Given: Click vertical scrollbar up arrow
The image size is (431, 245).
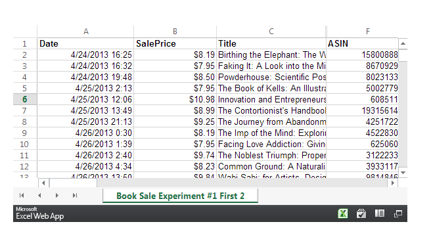Looking at the screenshot, I should [x=403, y=43].
